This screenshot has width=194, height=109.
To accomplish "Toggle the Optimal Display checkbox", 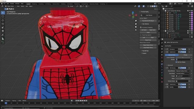I will click(176, 62).
